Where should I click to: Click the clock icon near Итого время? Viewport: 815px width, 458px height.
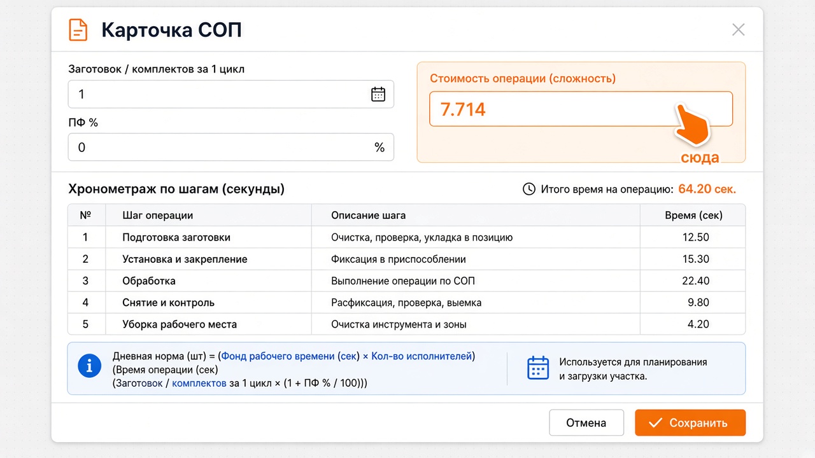click(528, 189)
